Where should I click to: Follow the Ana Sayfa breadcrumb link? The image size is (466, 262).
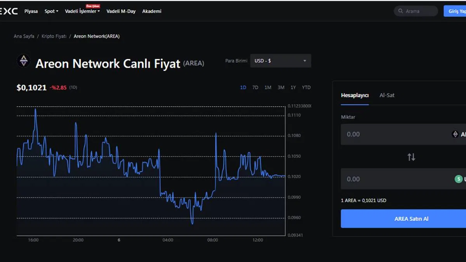point(24,36)
